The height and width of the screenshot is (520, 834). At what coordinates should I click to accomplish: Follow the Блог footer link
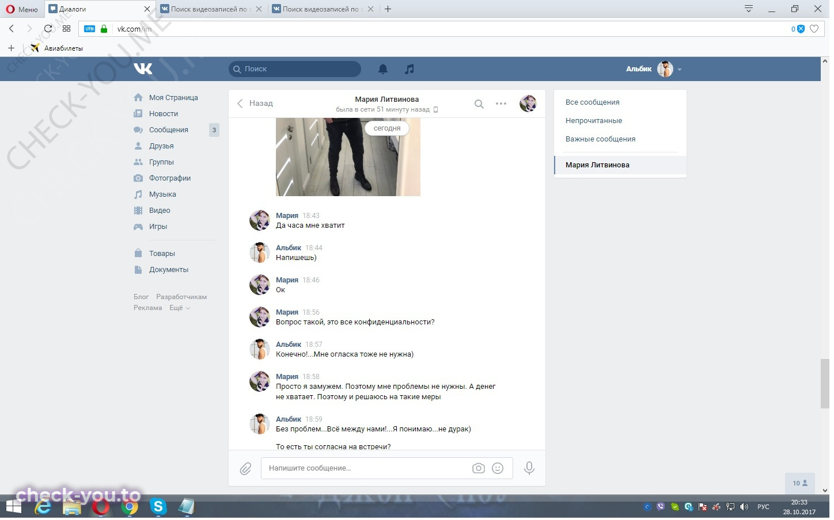click(x=141, y=297)
